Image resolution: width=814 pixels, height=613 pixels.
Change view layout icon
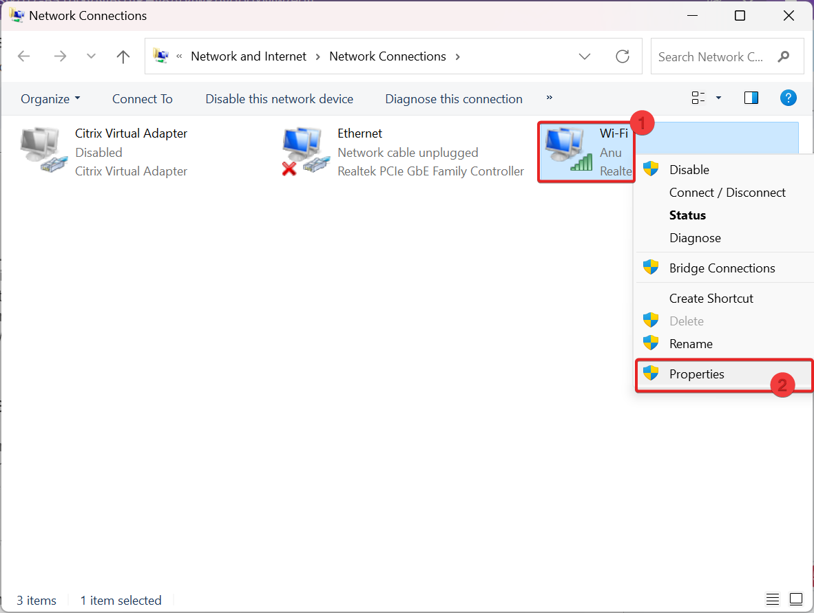pos(698,98)
